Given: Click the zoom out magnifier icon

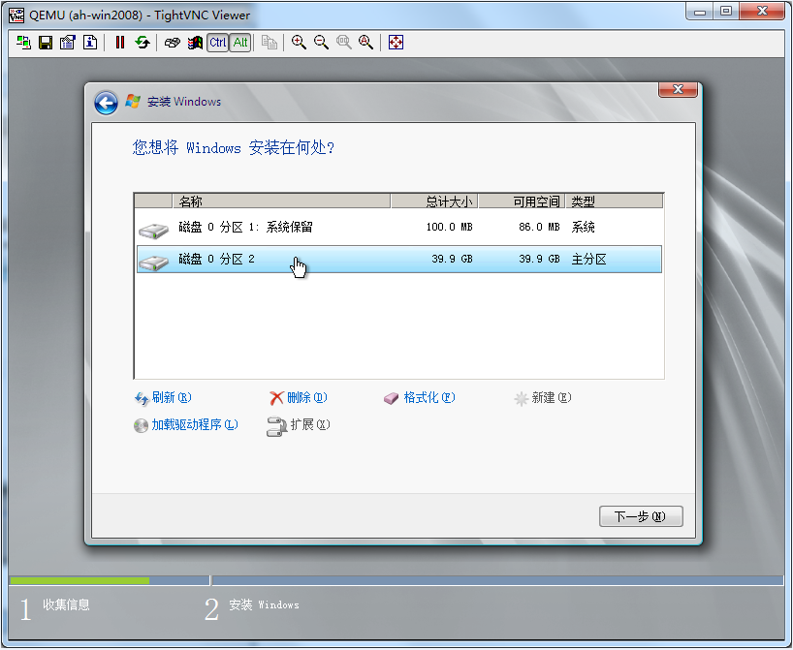Looking at the screenshot, I should [x=321, y=43].
